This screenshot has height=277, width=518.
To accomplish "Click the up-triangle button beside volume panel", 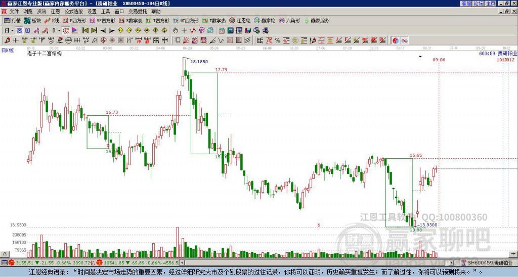I will pos(4,254).
